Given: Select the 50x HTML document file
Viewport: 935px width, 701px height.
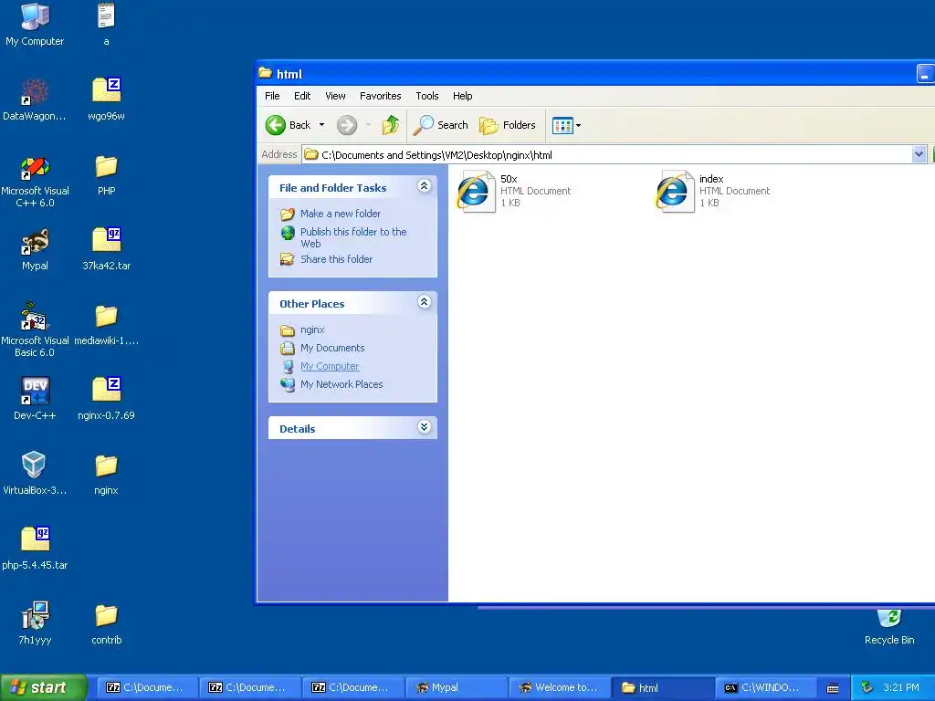Looking at the screenshot, I should click(x=514, y=191).
